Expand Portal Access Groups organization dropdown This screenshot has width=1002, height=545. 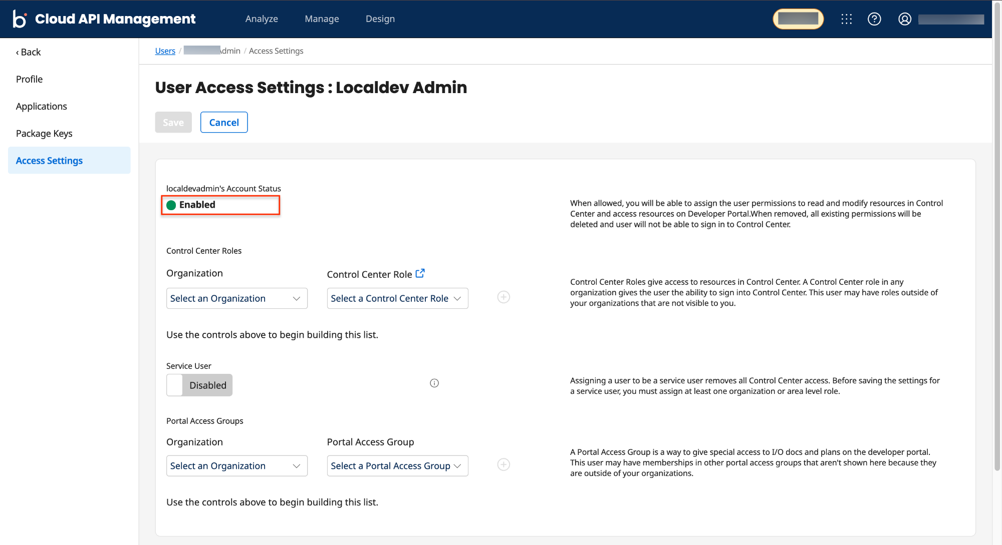pyautogui.click(x=236, y=466)
